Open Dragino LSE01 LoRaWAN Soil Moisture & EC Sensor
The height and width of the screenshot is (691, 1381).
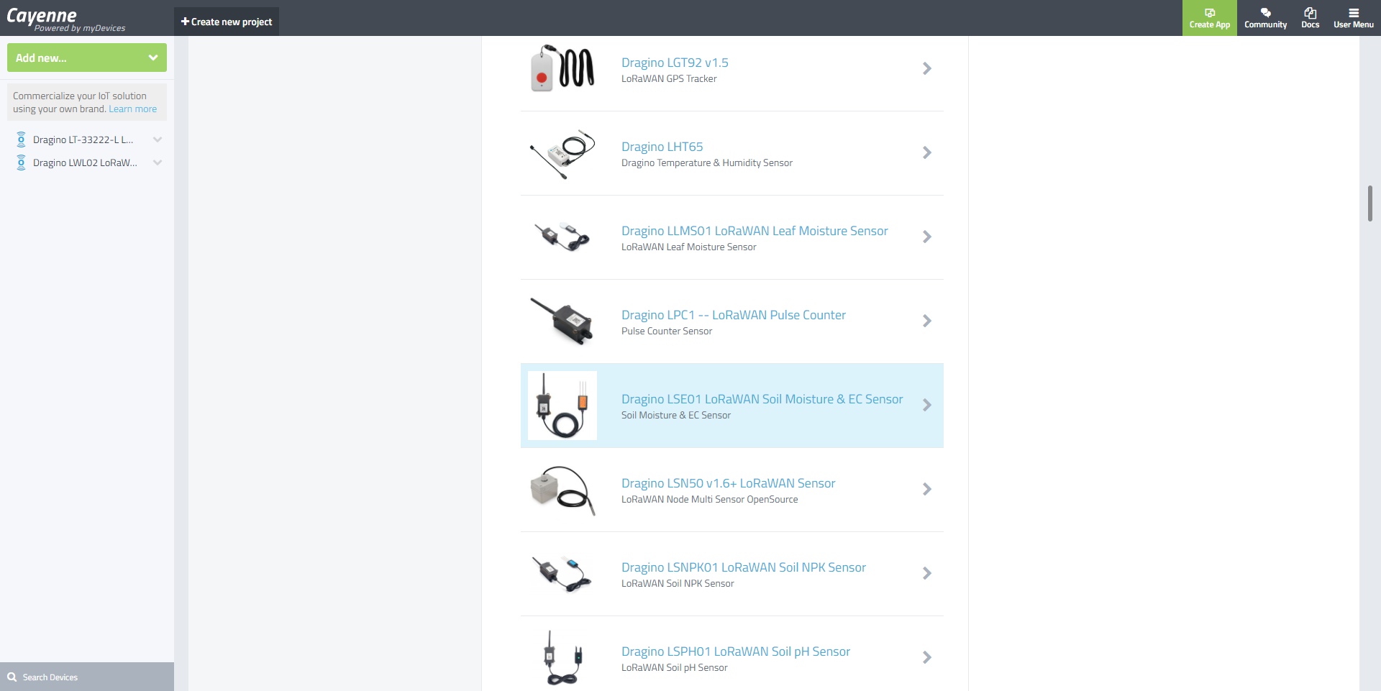762,399
